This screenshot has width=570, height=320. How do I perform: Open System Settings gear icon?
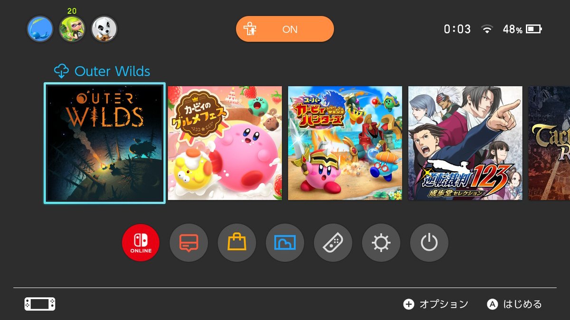381,243
